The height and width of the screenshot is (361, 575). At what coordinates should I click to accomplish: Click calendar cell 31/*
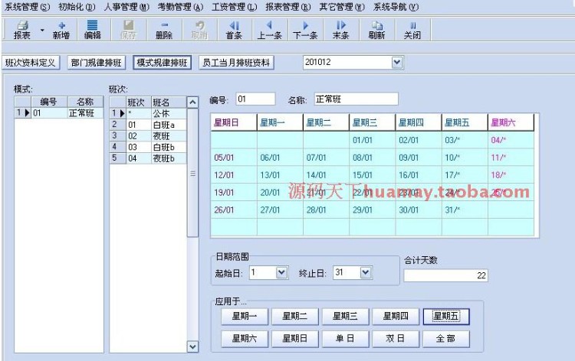[465, 210]
